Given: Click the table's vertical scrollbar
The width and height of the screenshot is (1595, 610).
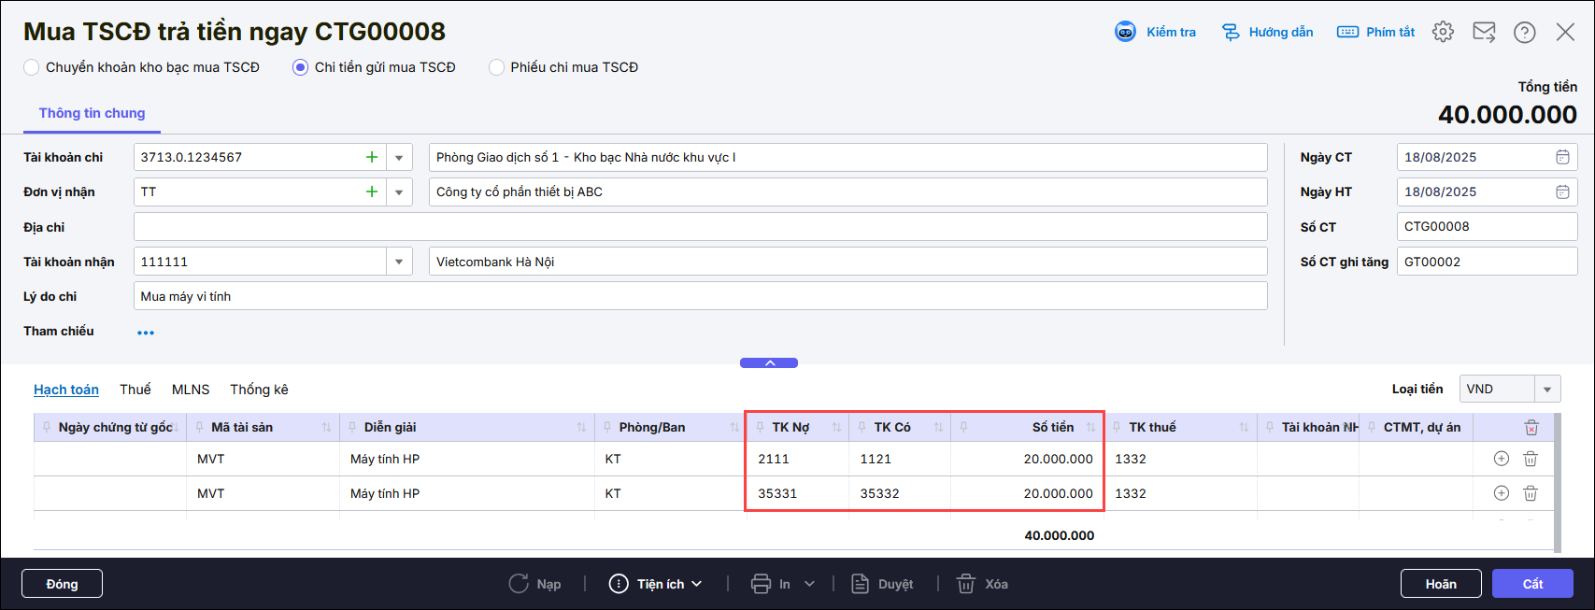Looking at the screenshot, I should [x=1557, y=481].
